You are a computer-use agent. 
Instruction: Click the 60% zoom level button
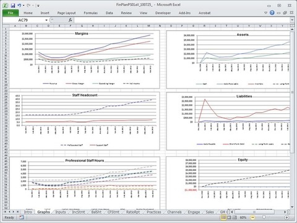pos(243,217)
